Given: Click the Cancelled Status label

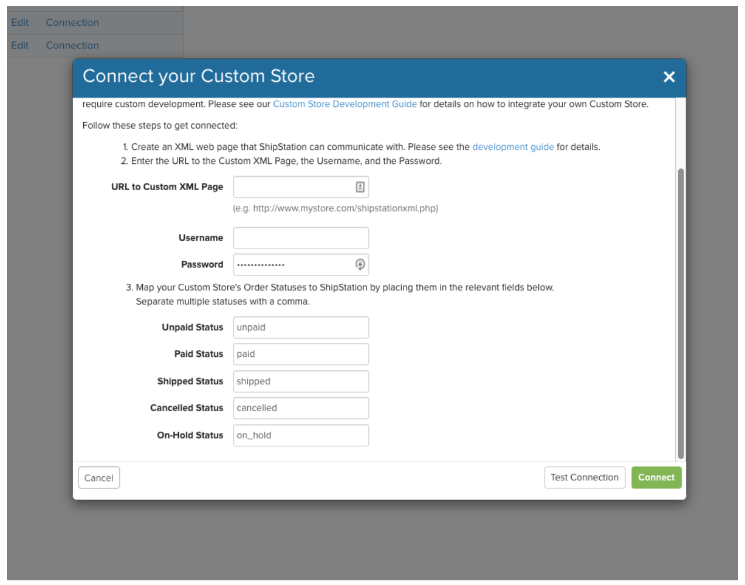Looking at the screenshot, I should 187,408.
